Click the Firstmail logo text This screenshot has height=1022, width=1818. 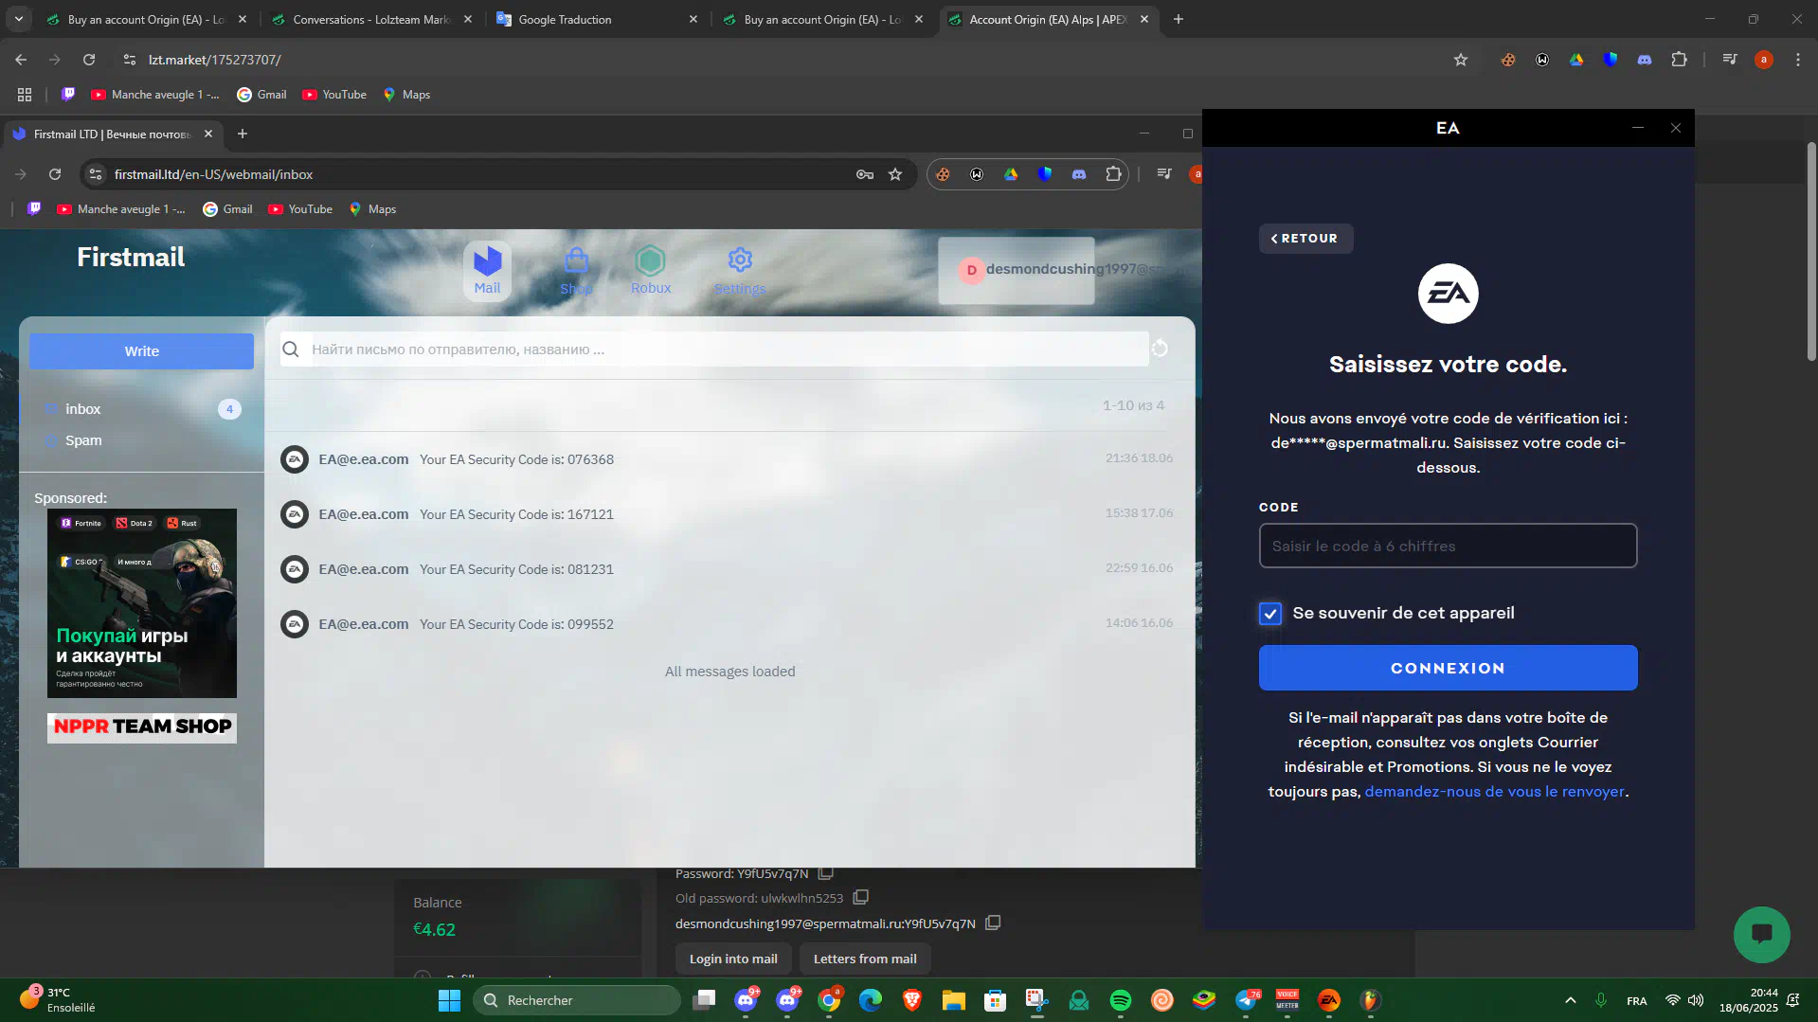click(x=131, y=258)
